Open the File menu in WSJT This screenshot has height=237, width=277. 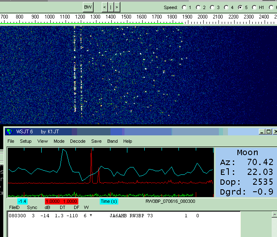coord(11,141)
